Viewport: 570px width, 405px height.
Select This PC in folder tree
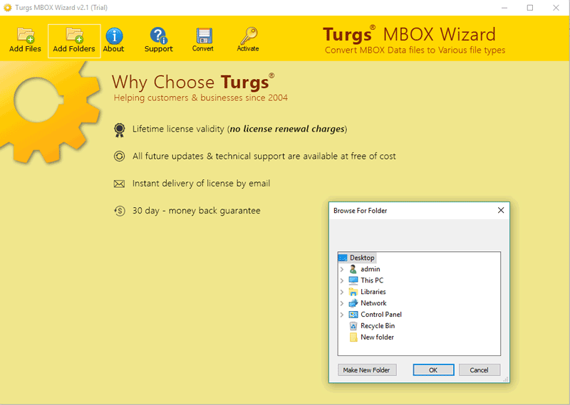point(371,280)
